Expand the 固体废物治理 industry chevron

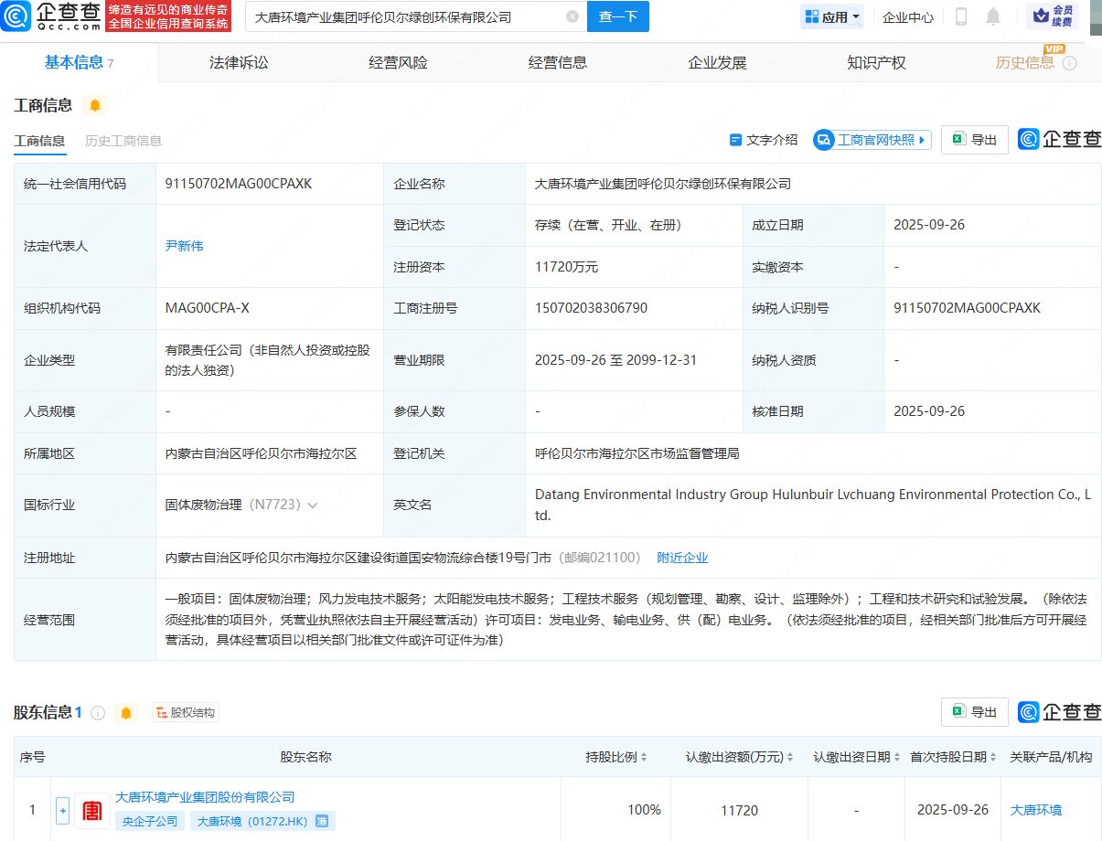click(x=313, y=505)
